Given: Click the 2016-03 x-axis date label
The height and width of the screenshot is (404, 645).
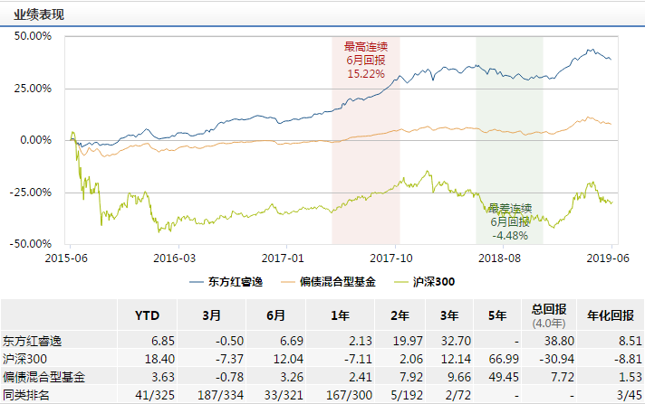Looking at the screenshot, I should 175,258.
